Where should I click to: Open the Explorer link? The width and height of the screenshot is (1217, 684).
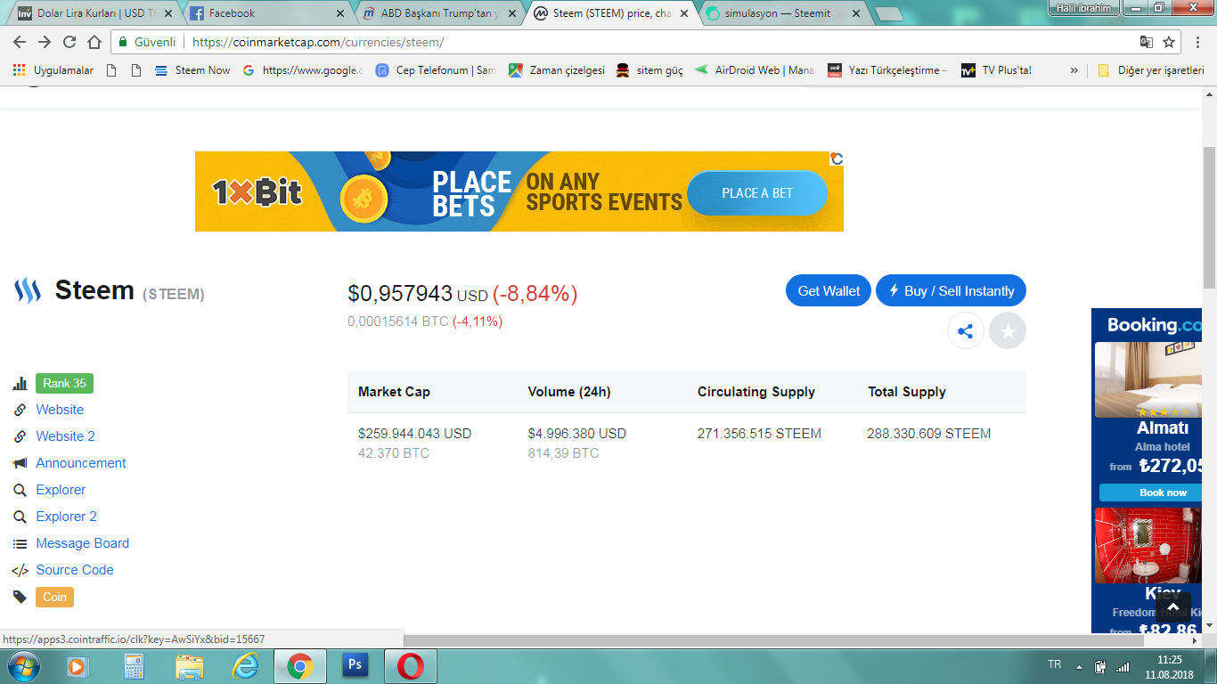(x=61, y=490)
